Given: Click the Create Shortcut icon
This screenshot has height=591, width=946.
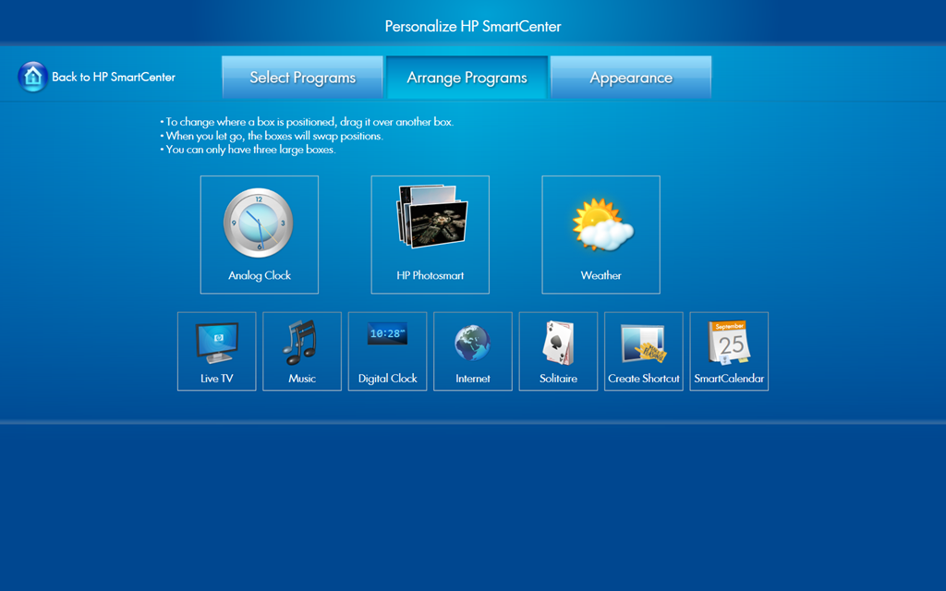Looking at the screenshot, I should (643, 344).
